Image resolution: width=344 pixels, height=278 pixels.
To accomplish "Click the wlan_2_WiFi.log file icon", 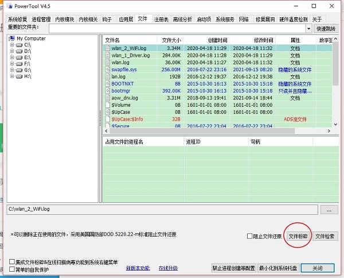I will point(107,49).
